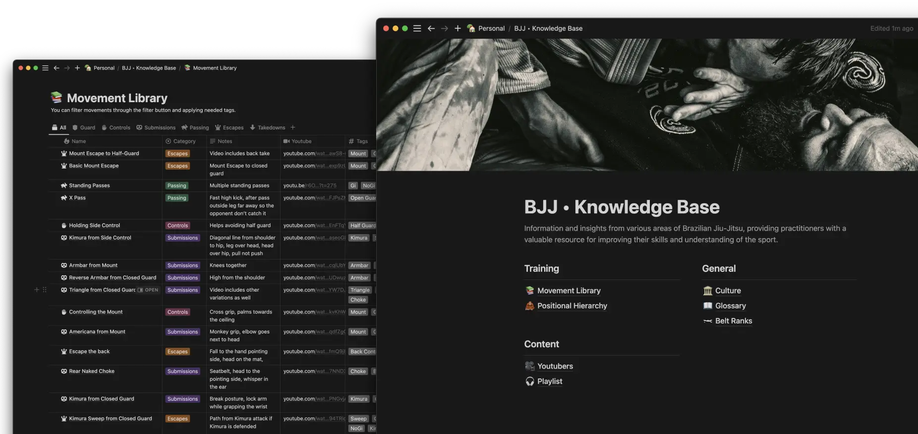Open Culture page link
Image resolution: width=918 pixels, height=434 pixels.
(728, 291)
